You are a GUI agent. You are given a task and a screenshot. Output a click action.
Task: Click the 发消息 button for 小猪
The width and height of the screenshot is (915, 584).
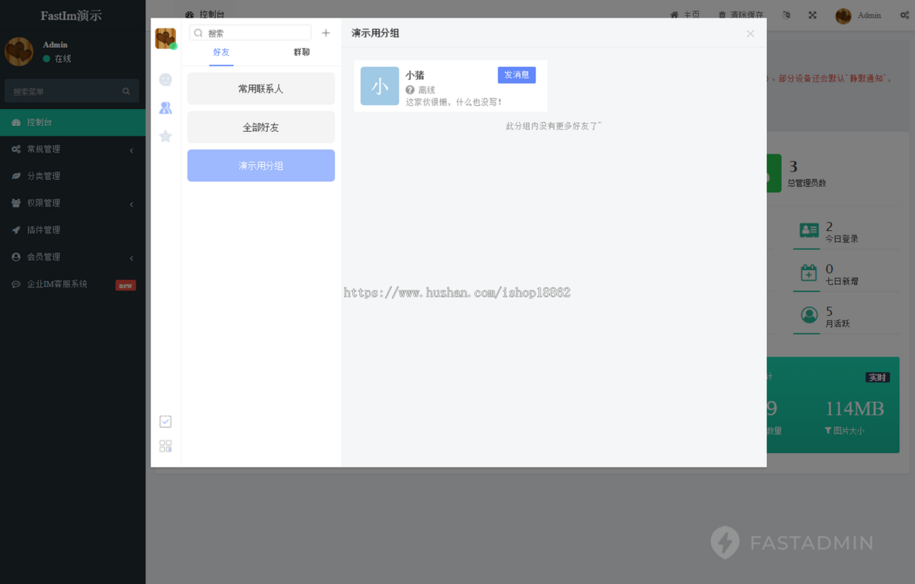coord(516,75)
